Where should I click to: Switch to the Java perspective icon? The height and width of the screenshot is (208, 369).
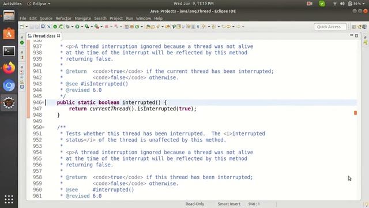tap(359, 27)
